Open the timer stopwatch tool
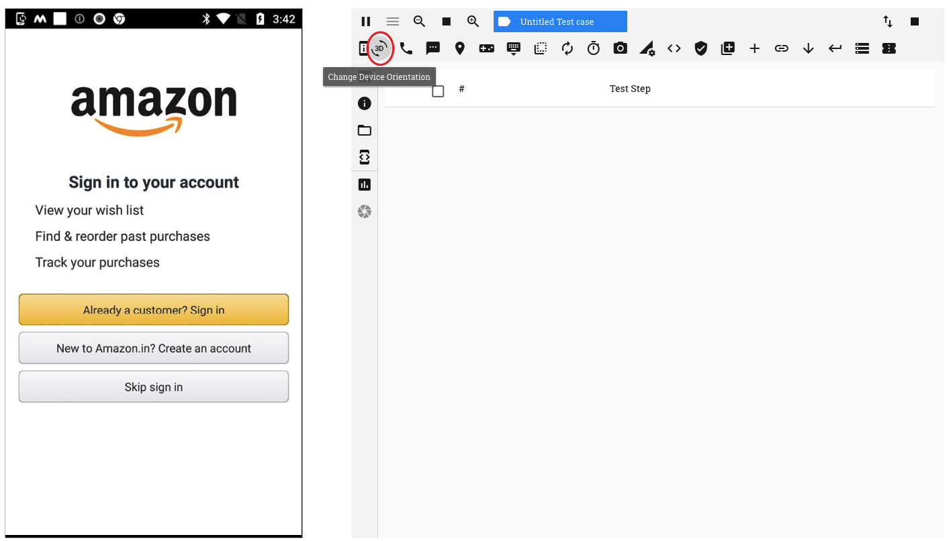The width and height of the screenshot is (951, 541). pyautogui.click(x=594, y=48)
